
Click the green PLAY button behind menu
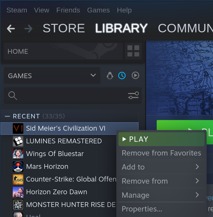pyautogui.click(x=185, y=125)
